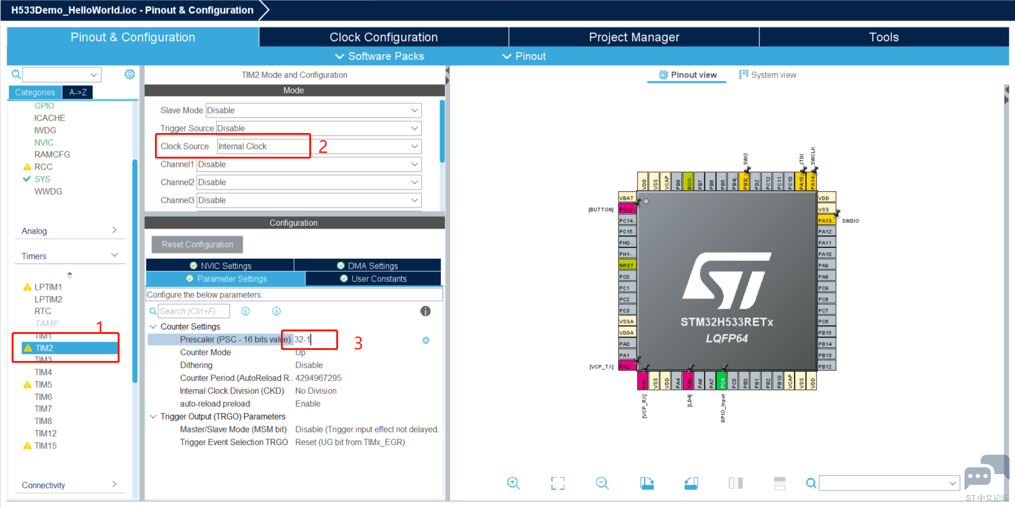The height and width of the screenshot is (508, 1015).
Task: Select pin PA2 on the chip
Action: point(627,367)
